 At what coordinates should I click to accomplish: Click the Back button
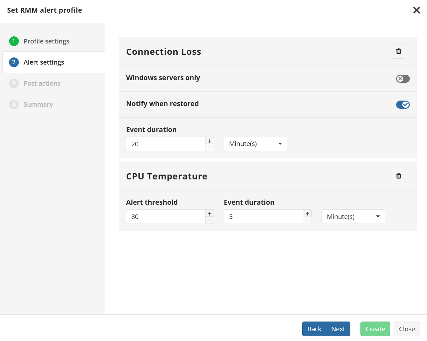tap(314, 329)
